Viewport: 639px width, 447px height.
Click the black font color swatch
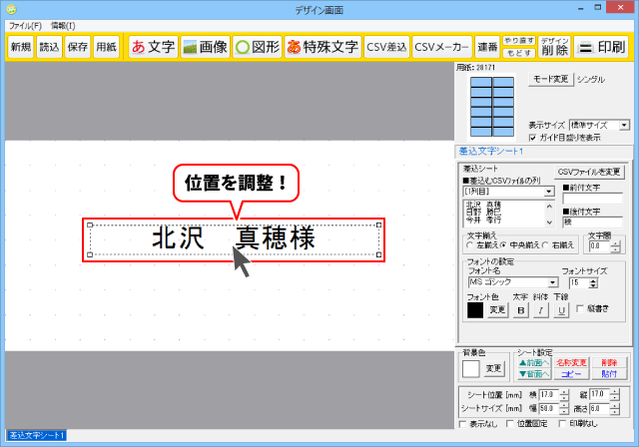point(475,310)
